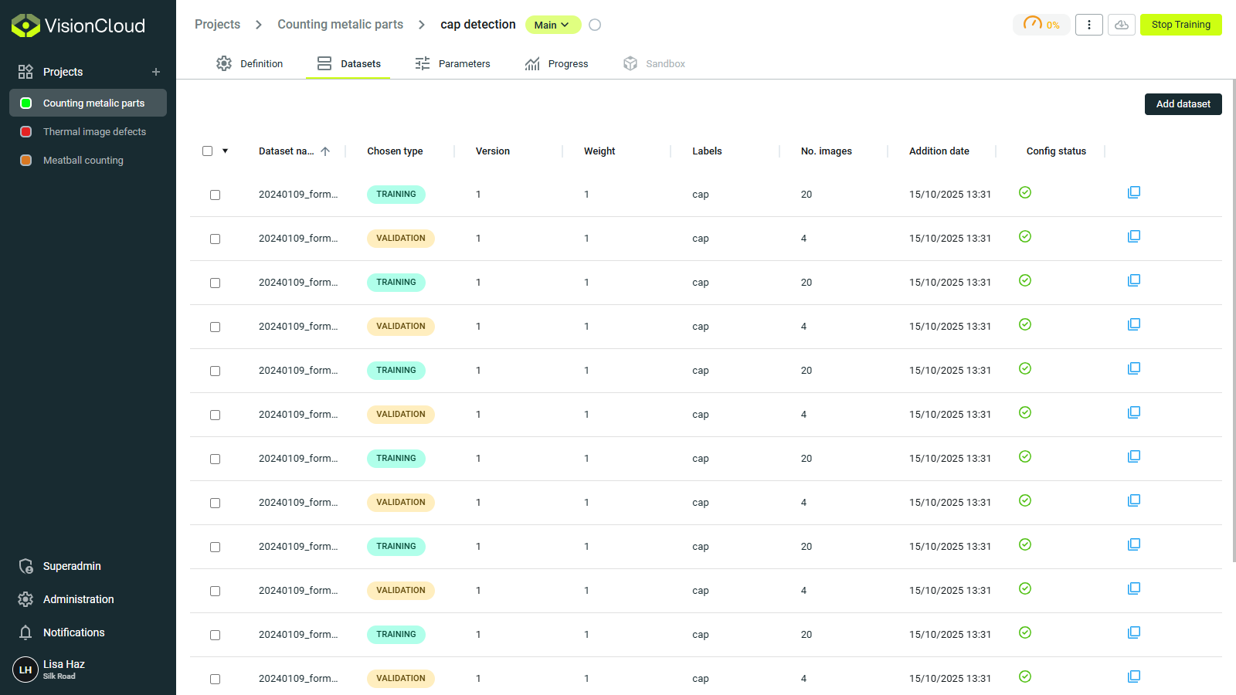
Task: Click the Progress chart icon
Action: [x=532, y=63]
